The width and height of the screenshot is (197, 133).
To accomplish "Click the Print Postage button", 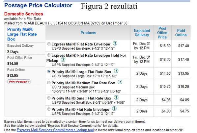I will [x=19, y=82].
